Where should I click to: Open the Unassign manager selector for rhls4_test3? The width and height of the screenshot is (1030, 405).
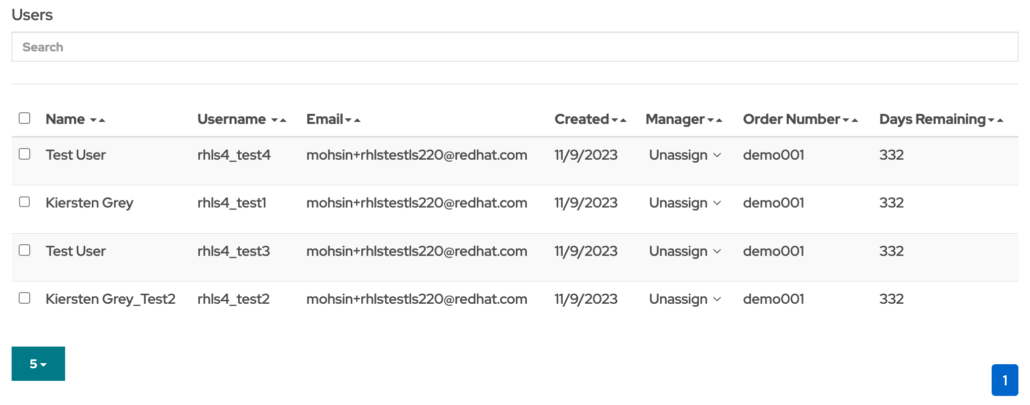click(x=685, y=251)
